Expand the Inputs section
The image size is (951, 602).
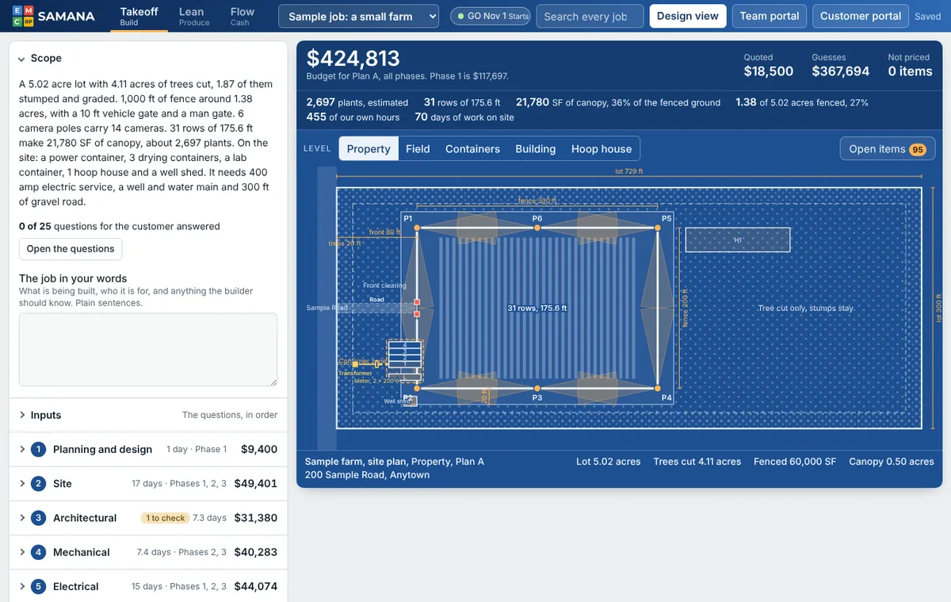click(147, 415)
